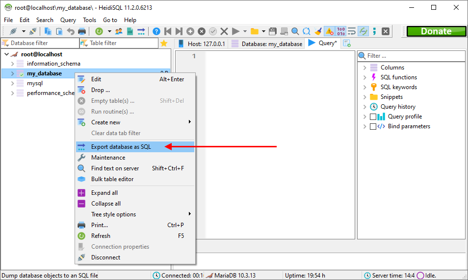Image resolution: width=468 pixels, height=280 pixels.
Task: Enable the Query profile checkbox
Action: coord(373,117)
